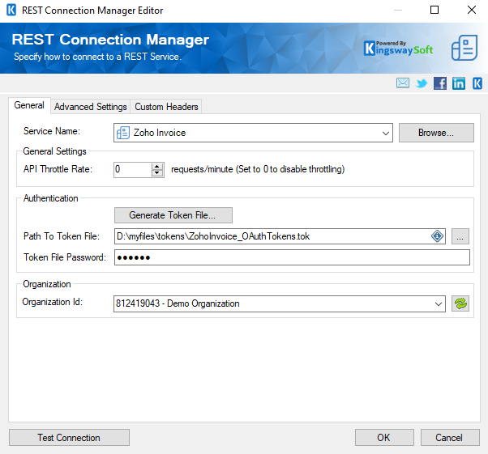Click Generate Token File... button
The image size is (488, 454).
(173, 215)
